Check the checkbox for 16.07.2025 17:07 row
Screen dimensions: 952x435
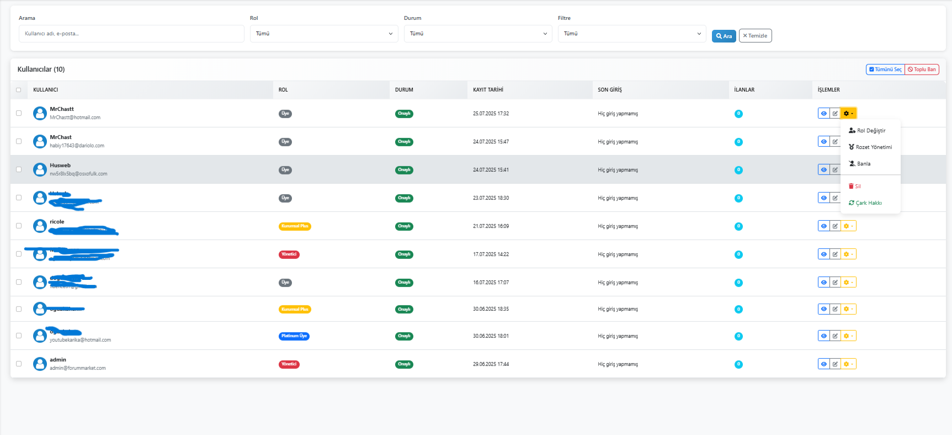coord(19,282)
